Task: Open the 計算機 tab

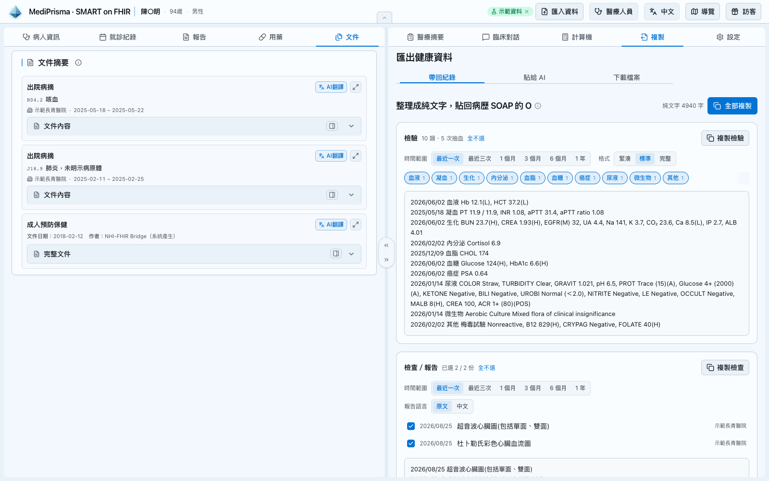Action: (x=577, y=37)
